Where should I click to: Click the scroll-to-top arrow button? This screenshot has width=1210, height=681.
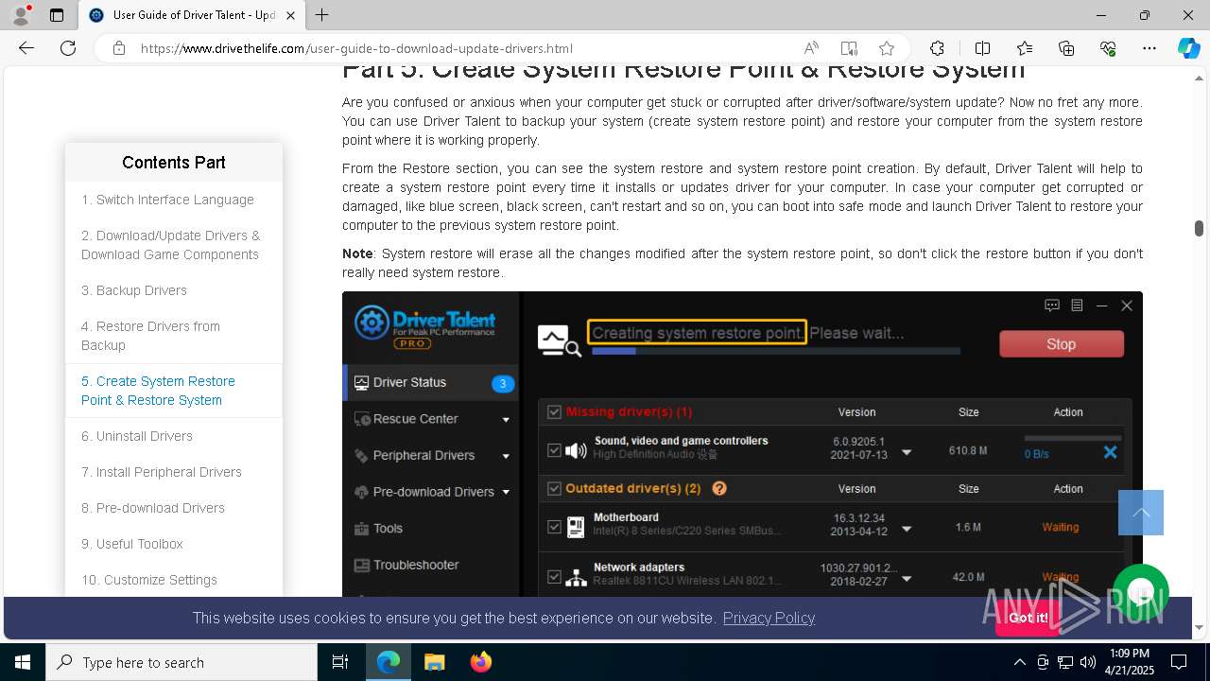coord(1141,513)
